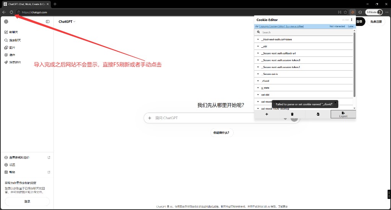
Task: Click the free sign up (免费注册) button
Action: click(x=376, y=21)
